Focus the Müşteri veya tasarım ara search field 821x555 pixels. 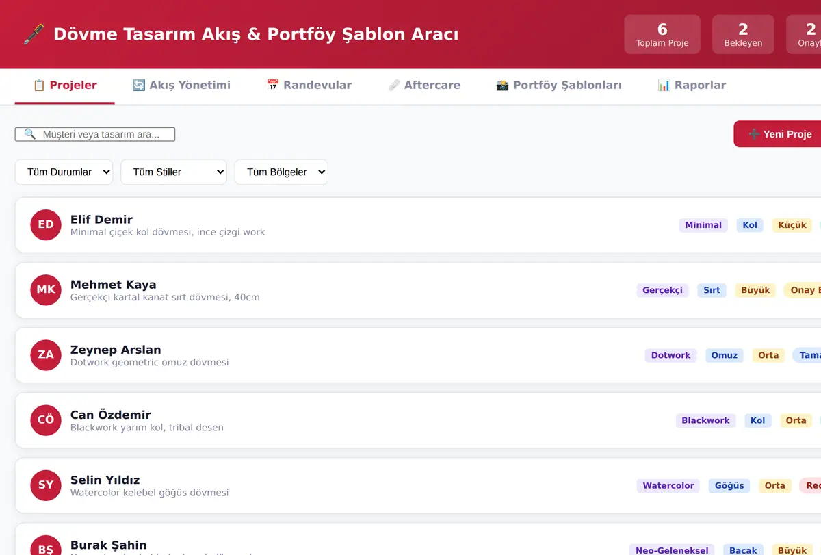point(95,134)
